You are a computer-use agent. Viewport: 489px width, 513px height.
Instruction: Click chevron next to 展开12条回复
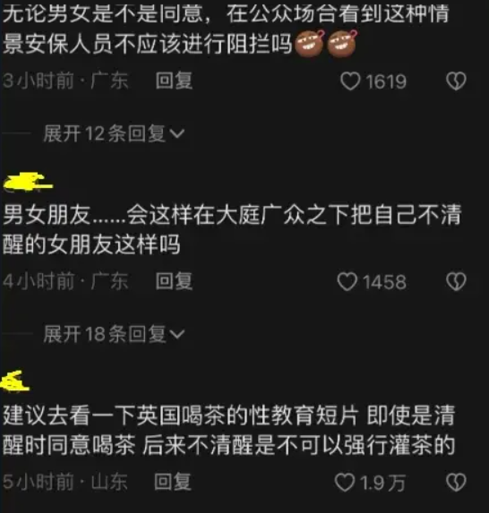pos(177,133)
